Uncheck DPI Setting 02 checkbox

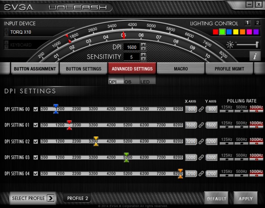pyautogui.click(x=36, y=141)
